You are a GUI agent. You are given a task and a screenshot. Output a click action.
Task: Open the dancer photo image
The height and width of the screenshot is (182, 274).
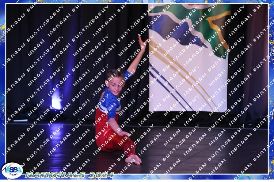pyautogui.click(x=137, y=89)
